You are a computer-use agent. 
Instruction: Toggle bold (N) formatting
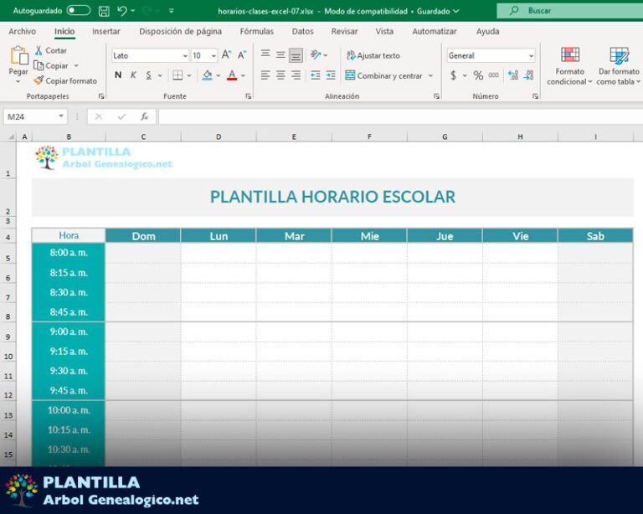[x=118, y=75]
